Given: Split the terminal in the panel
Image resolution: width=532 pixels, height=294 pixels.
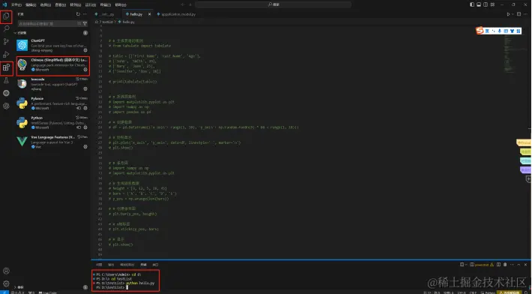Looking at the screenshot, I should pos(498,265).
